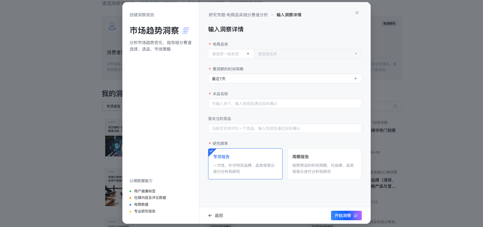This screenshot has width=483, height=227.
Task: Click the 返回 button
Action: pyautogui.click(x=219, y=215)
